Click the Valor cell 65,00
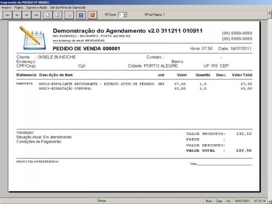The height and width of the screenshot is (204, 272). tap(180, 89)
